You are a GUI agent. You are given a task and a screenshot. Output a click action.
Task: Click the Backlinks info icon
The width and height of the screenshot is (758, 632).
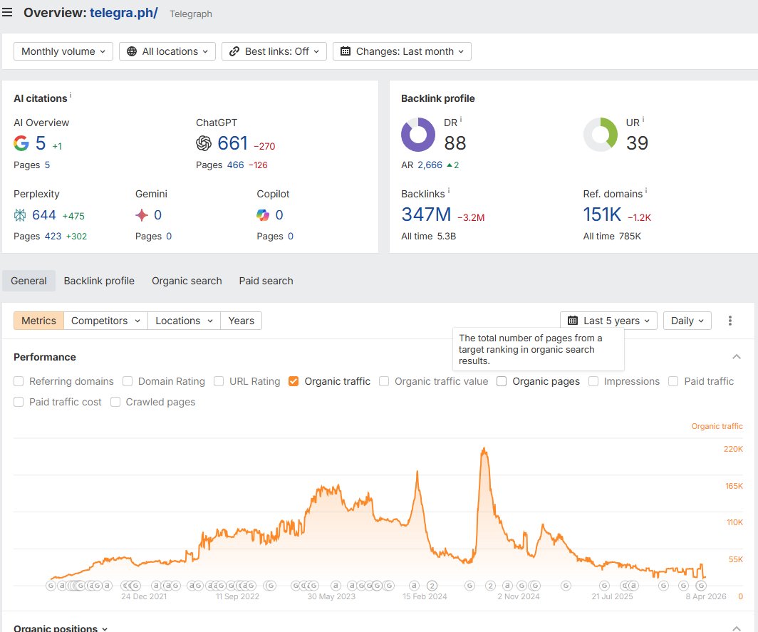449,190
